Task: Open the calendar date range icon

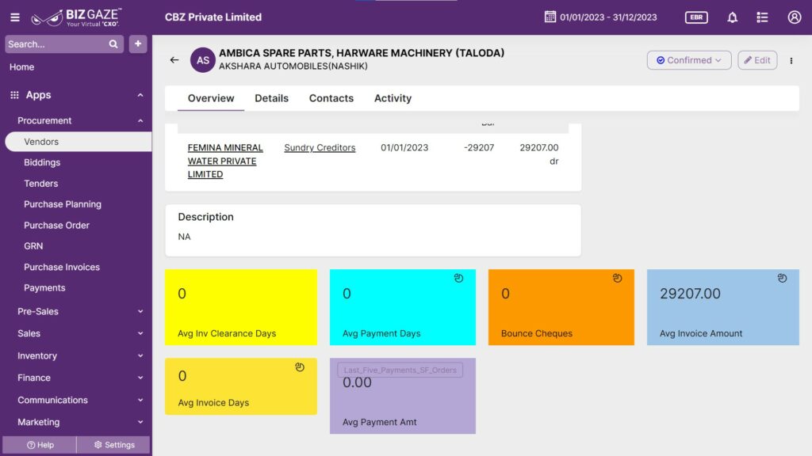Action: click(550, 17)
